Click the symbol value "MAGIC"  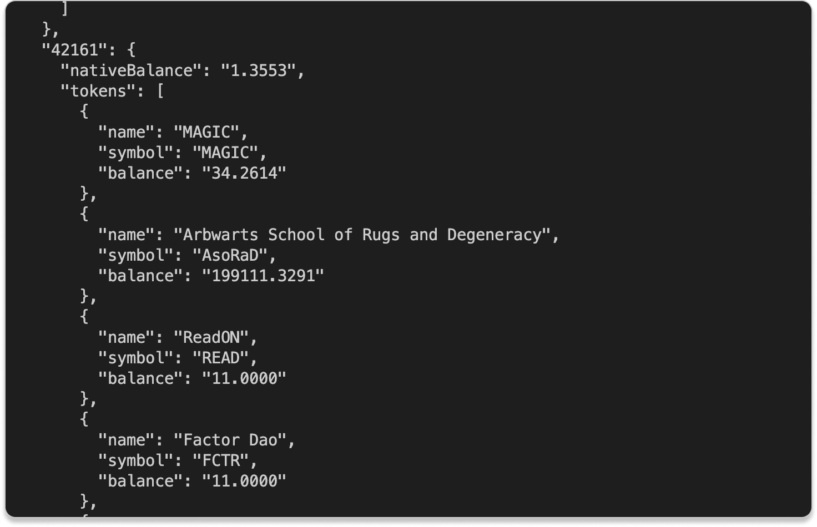coord(225,153)
